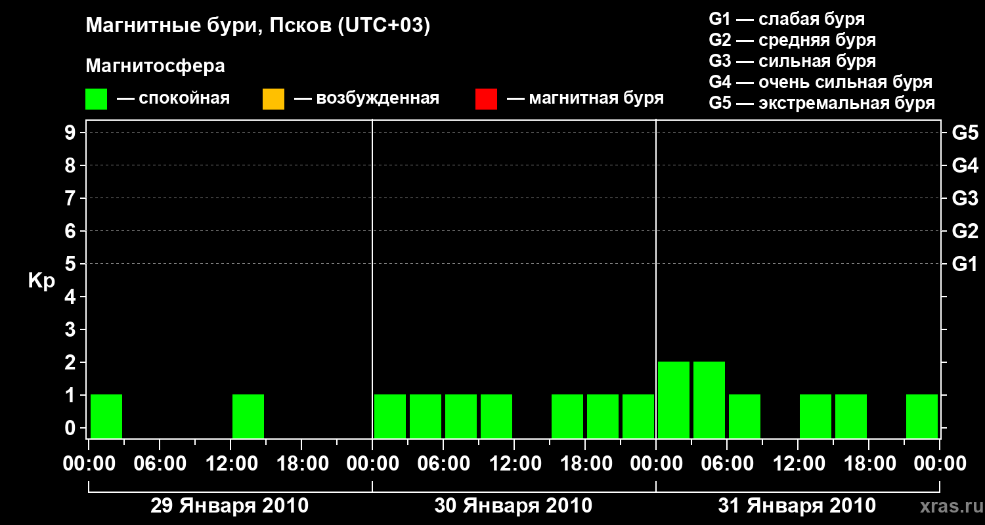The height and width of the screenshot is (525, 985).
Task: Click the '— возбужденная' legend label
Action: [x=367, y=98]
